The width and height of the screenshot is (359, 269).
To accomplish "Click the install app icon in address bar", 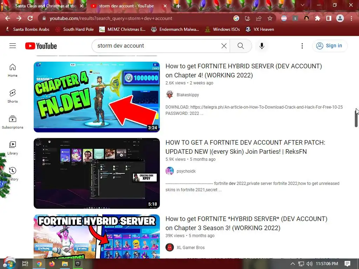I will coord(247,18).
